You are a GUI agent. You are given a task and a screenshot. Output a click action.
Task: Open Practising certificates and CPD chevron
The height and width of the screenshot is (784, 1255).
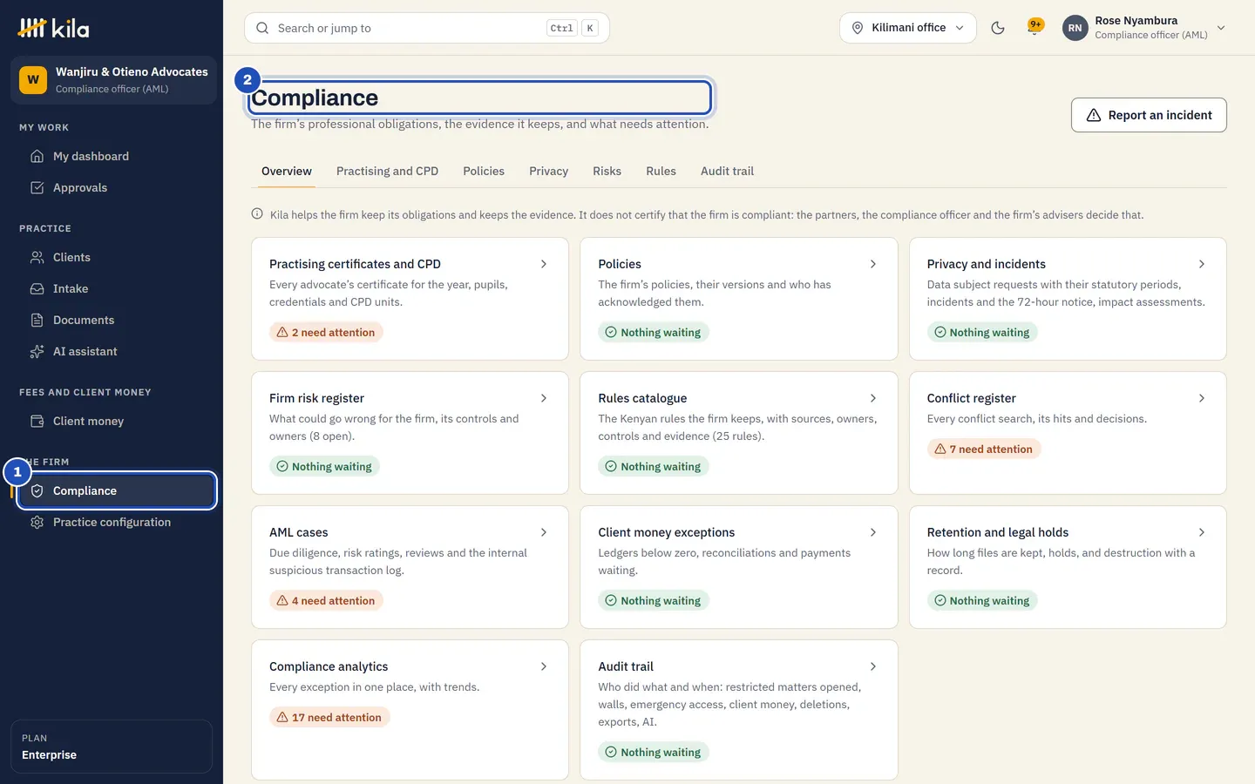[x=544, y=264]
